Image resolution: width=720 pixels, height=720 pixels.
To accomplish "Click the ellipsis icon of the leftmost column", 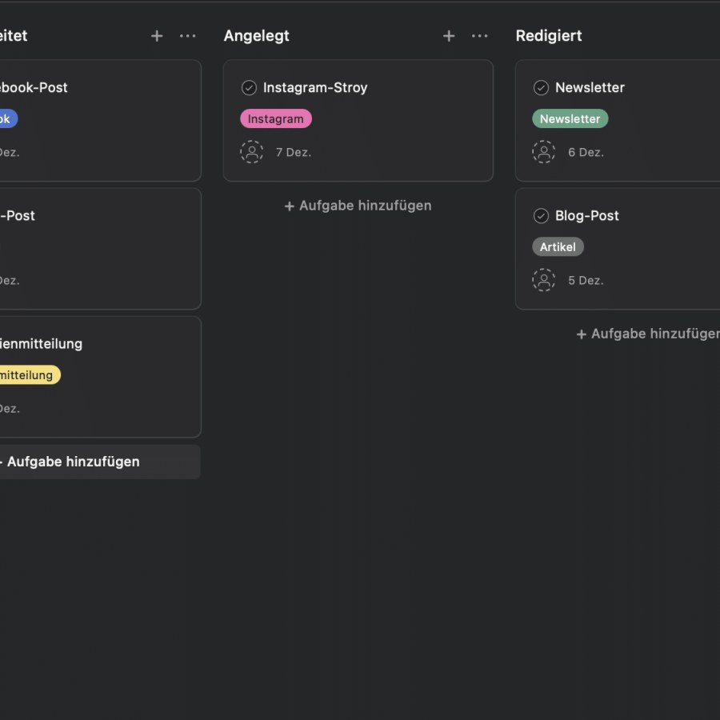I will point(188,35).
